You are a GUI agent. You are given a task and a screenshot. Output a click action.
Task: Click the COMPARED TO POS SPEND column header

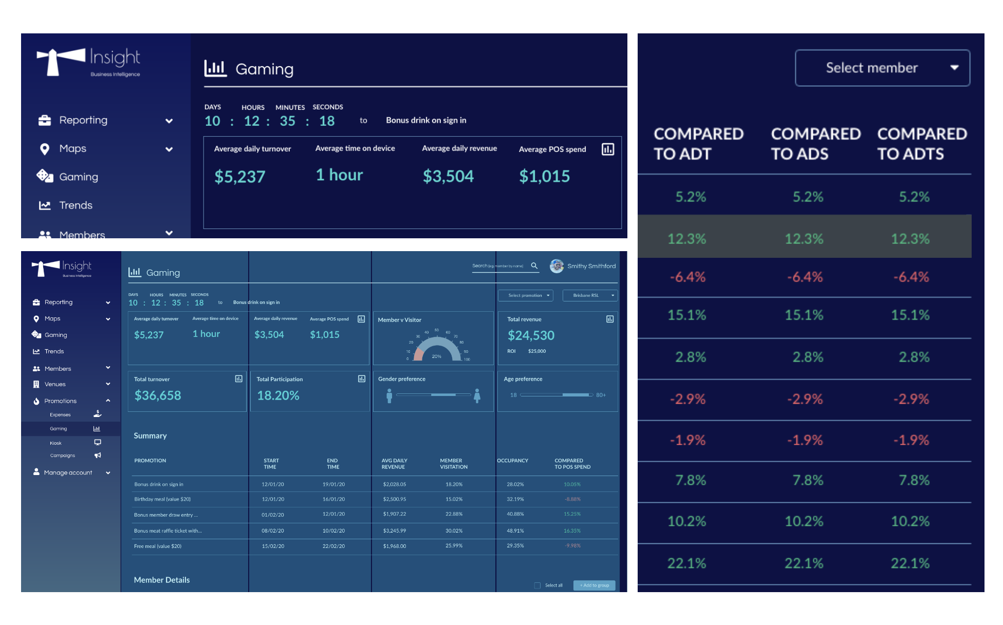(x=572, y=464)
